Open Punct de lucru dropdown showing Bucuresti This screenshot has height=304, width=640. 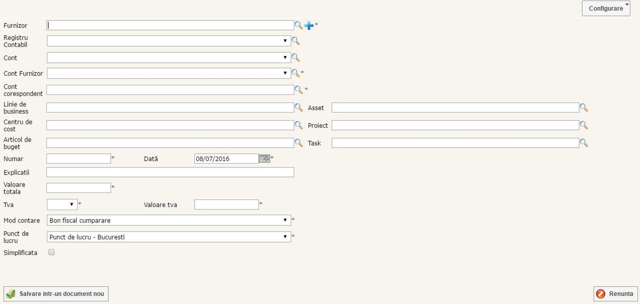[x=169, y=237]
